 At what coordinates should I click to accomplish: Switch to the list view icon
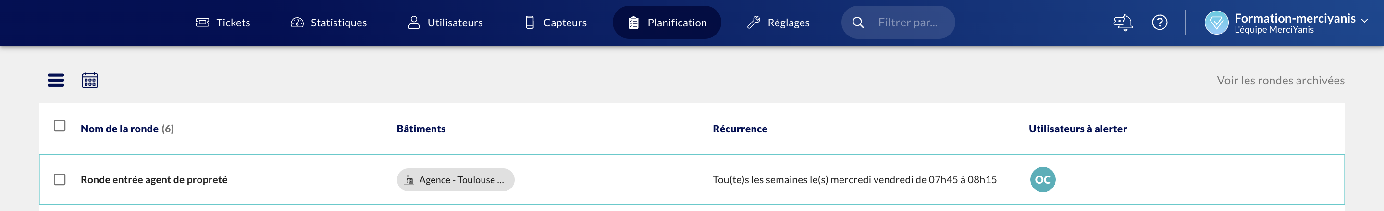click(x=56, y=81)
